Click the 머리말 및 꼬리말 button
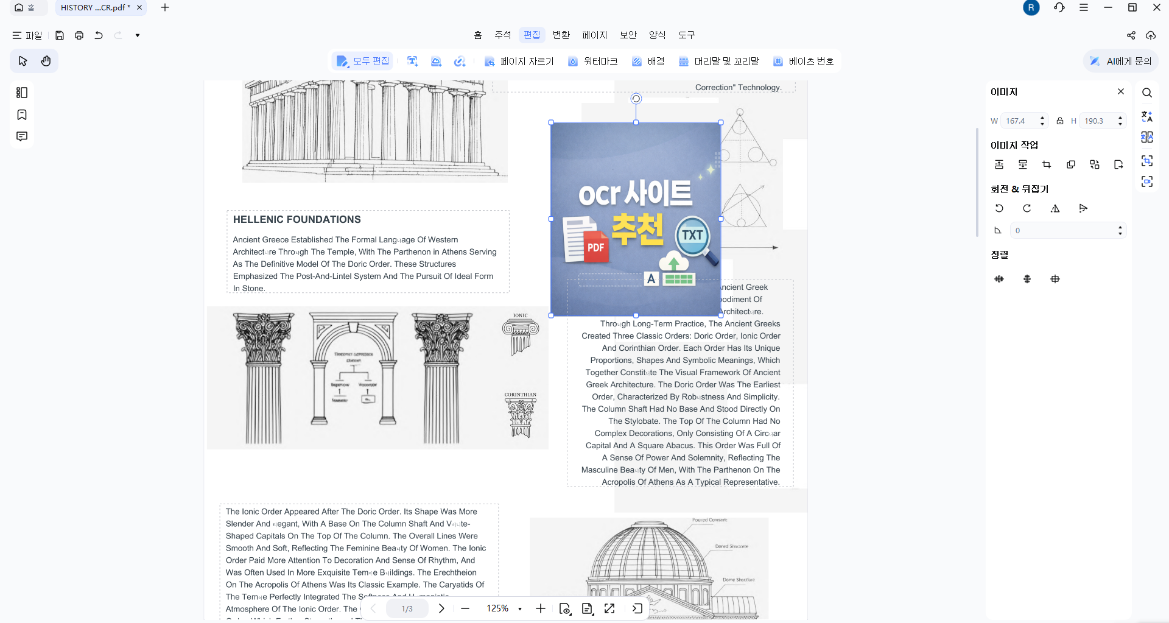The image size is (1169, 623). pos(719,61)
